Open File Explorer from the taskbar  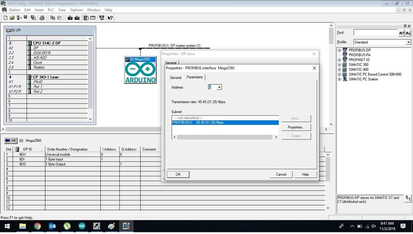23,226
